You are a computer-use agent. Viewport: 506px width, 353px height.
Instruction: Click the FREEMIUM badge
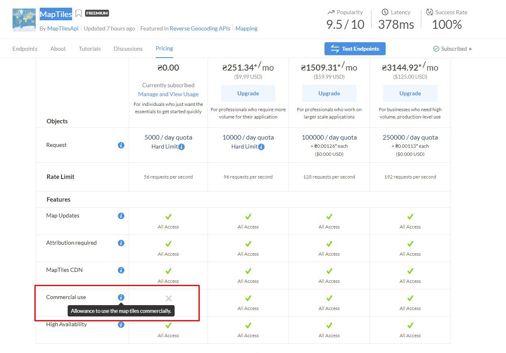coord(97,13)
